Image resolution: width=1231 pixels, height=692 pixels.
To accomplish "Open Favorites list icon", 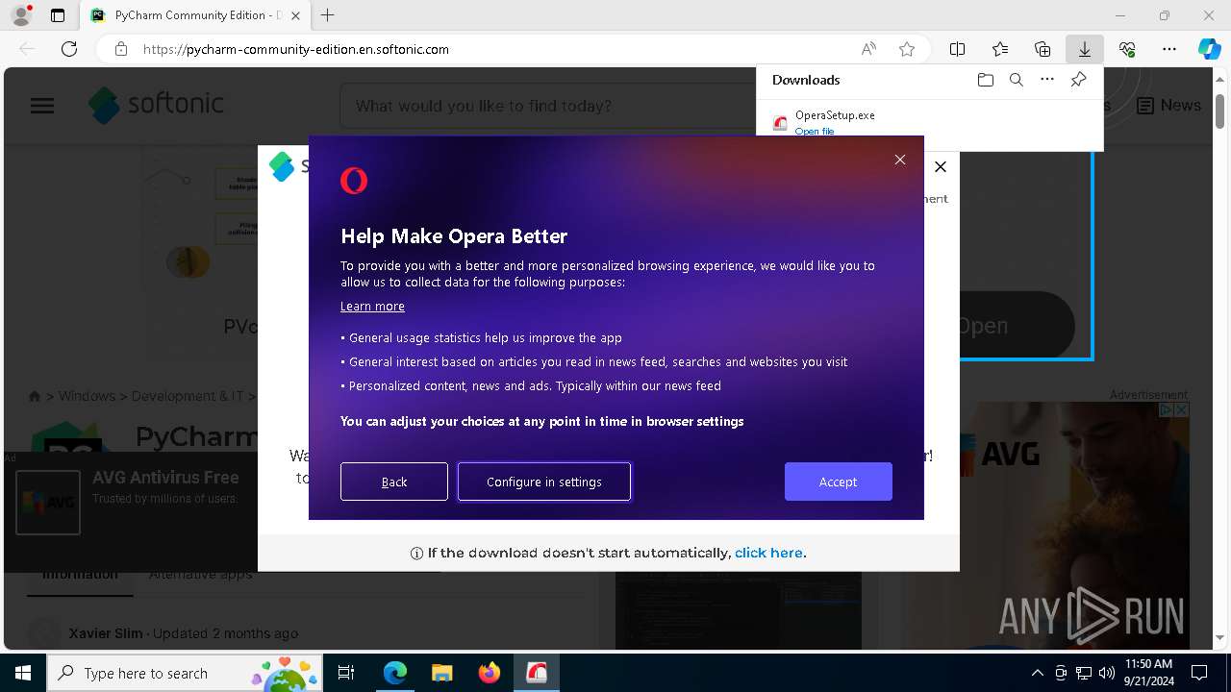I will tap(1000, 49).
